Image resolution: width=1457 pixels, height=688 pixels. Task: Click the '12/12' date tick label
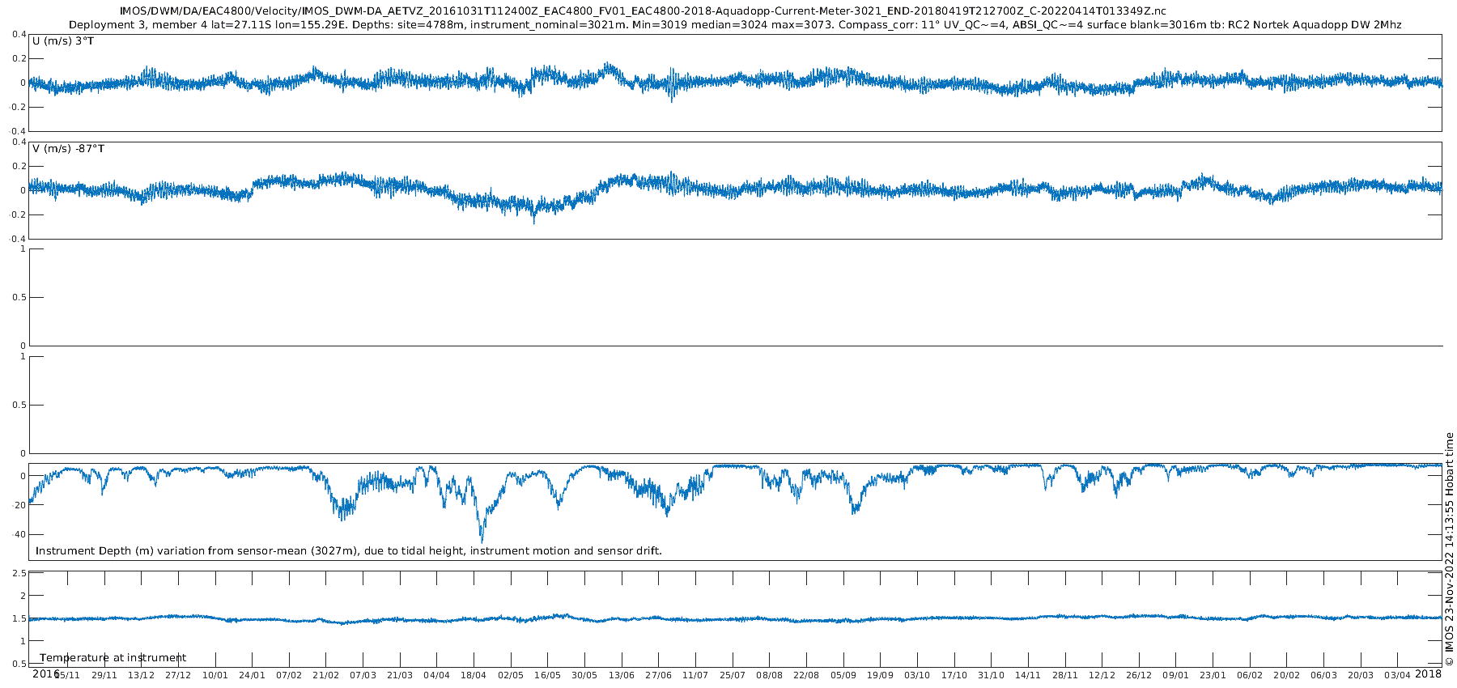tap(1102, 675)
